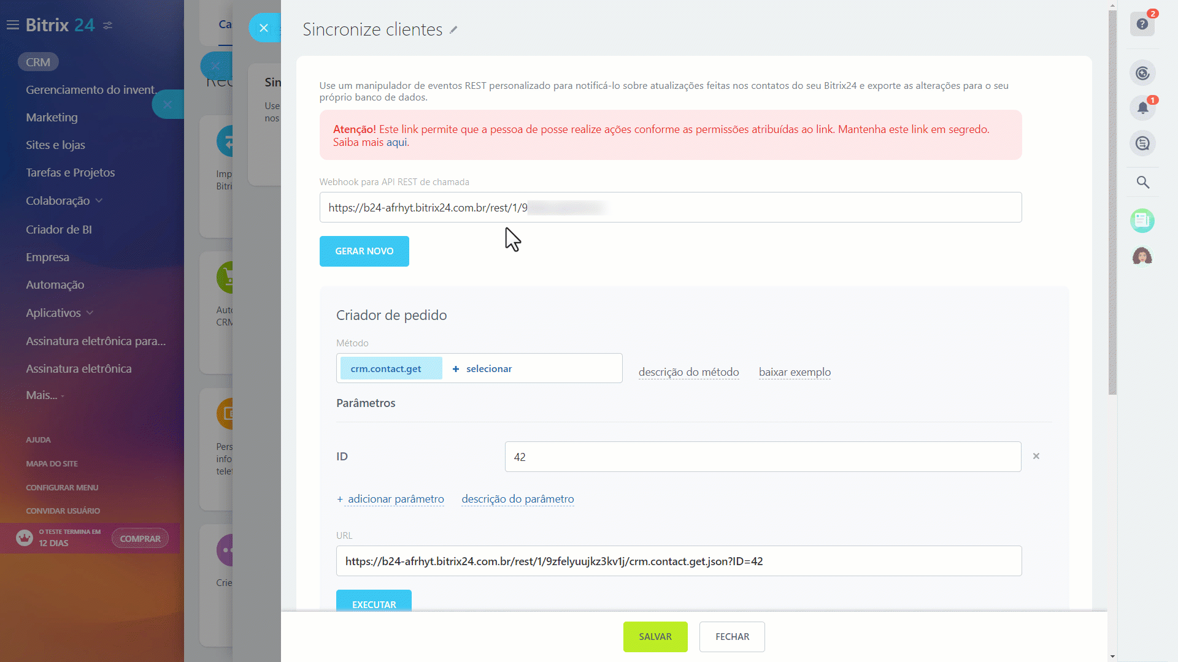Add a method via '+ selecionar'

point(482,368)
